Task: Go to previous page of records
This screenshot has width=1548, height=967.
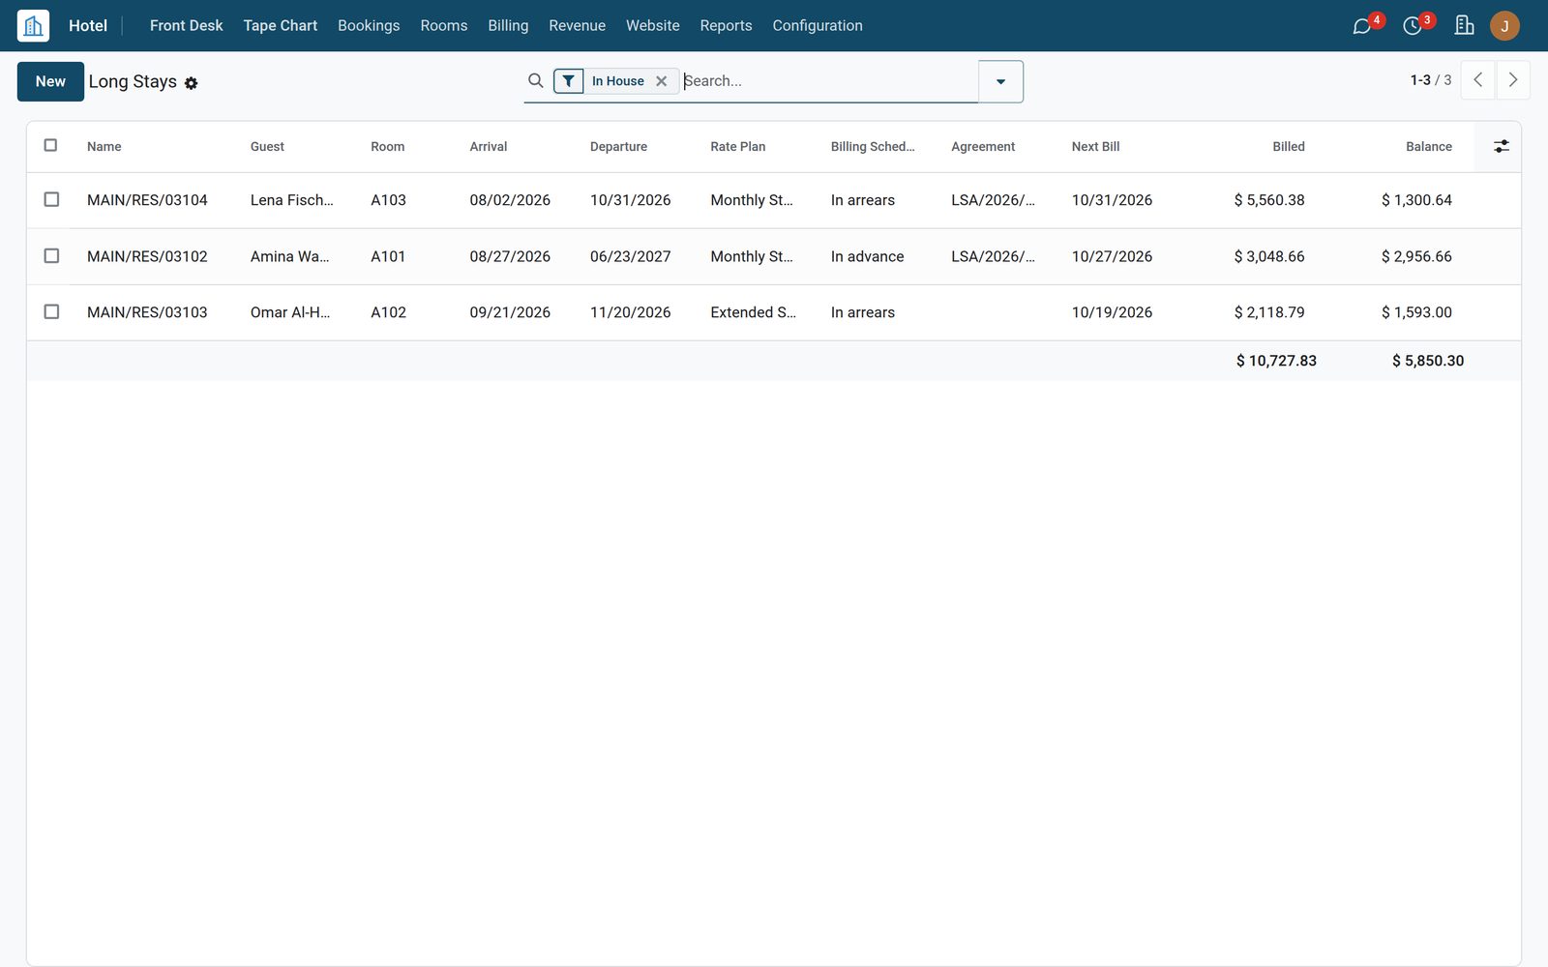Action: click(x=1478, y=80)
